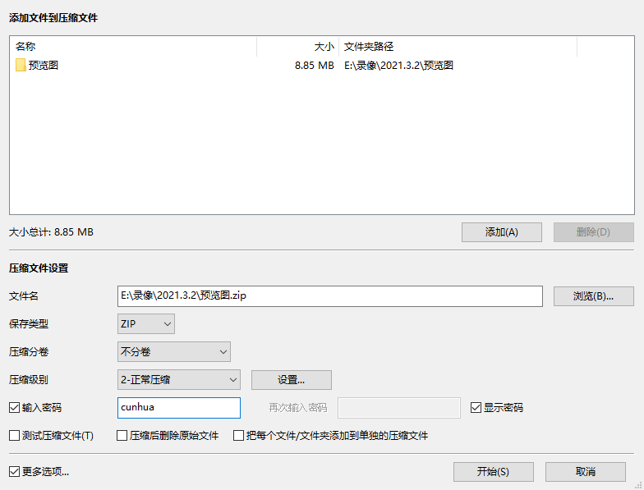
Task: Click the password field containing cunhua
Action: point(178,408)
